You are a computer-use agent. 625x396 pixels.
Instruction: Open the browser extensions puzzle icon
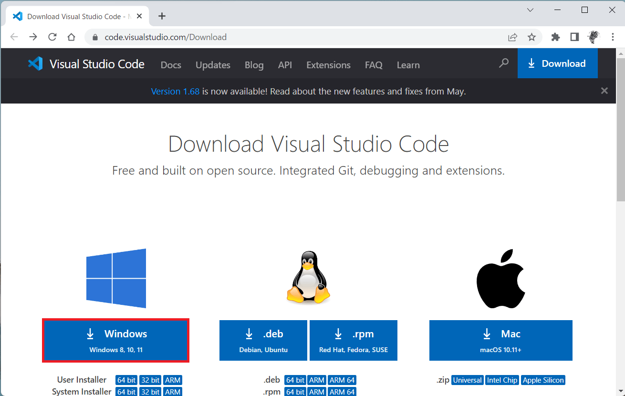[x=555, y=37]
